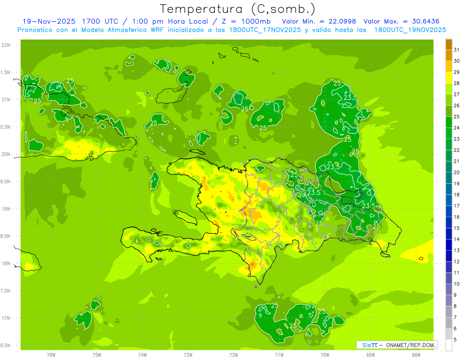Screen dimensions: 467x360
Task: Click the color scale value "31"
Action: point(456,49)
